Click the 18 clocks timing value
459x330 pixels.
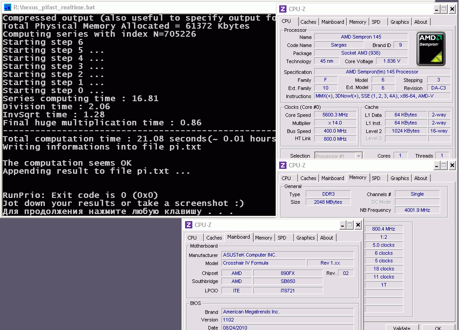click(384, 269)
